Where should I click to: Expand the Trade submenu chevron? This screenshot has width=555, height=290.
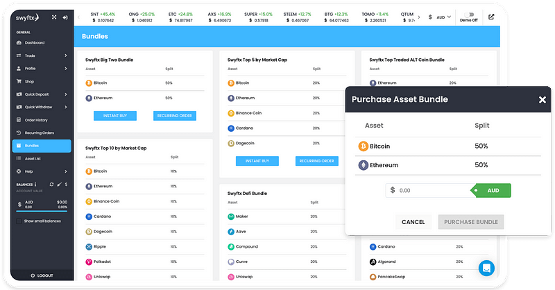point(66,56)
